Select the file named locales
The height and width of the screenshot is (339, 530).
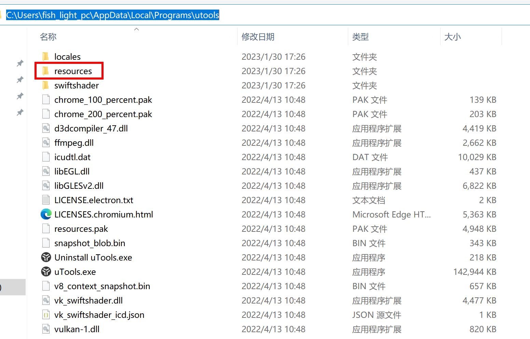point(67,57)
